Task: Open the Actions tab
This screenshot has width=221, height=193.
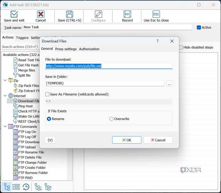Action: (8, 37)
